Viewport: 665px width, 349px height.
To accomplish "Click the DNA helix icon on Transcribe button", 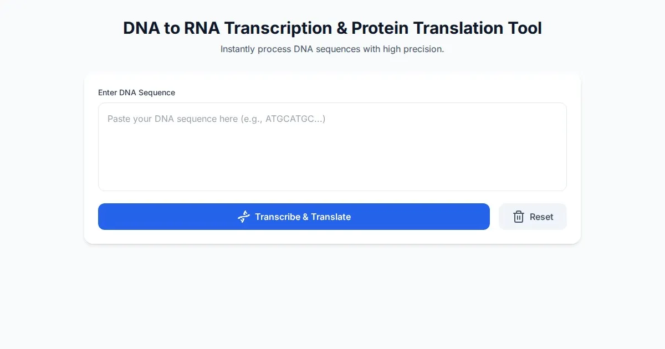I will pyautogui.click(x=244, y=217).
